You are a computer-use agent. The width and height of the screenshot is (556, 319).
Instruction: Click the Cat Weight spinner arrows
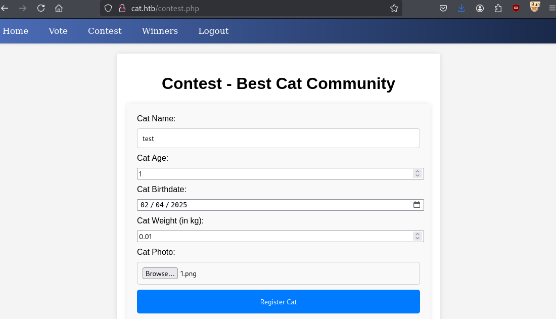click(x=418, y=236)
